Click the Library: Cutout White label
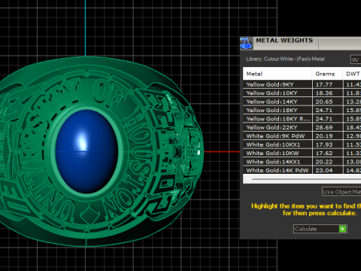Image resolution: width=361 pixels, height=271 pixels. pyautogui.click(x=285, y=59)
